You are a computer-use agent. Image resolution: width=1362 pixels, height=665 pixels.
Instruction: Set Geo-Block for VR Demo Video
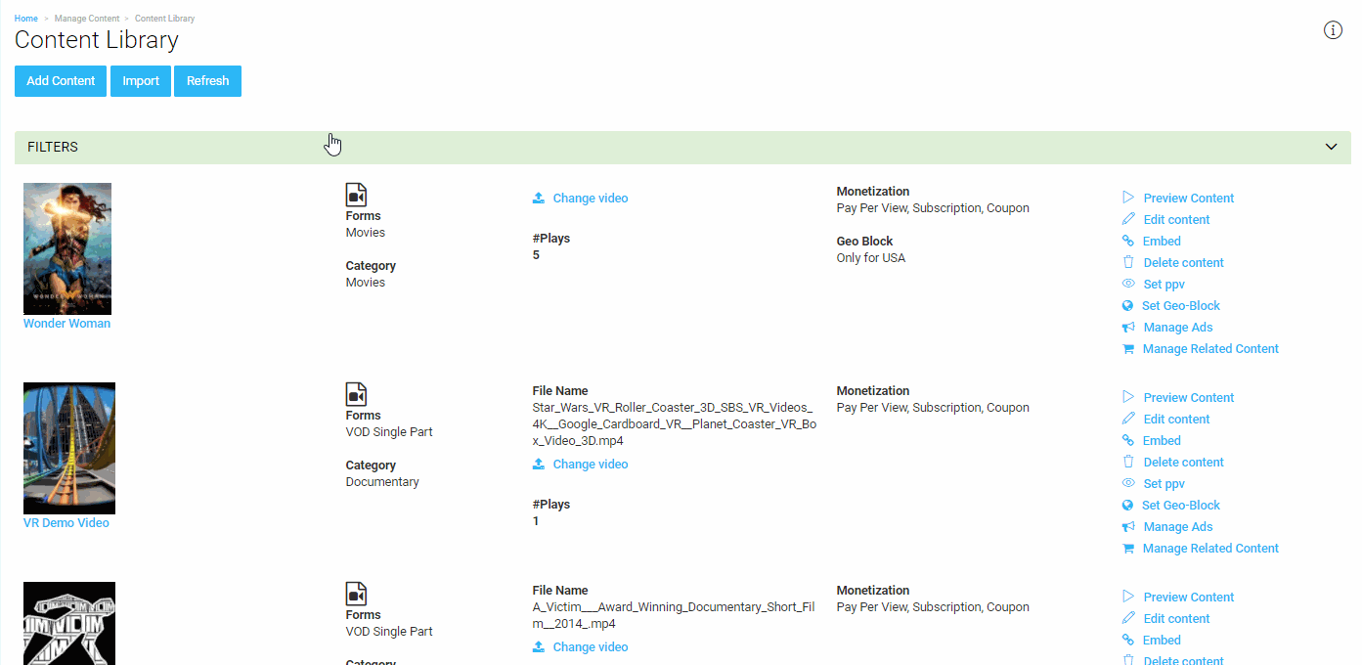pos(1181,506)
